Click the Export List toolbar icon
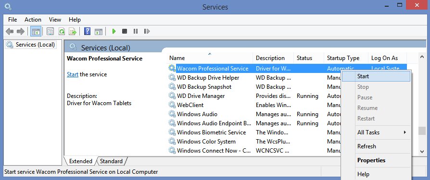The height and width of the screenshot is (180, 430). 73,32
